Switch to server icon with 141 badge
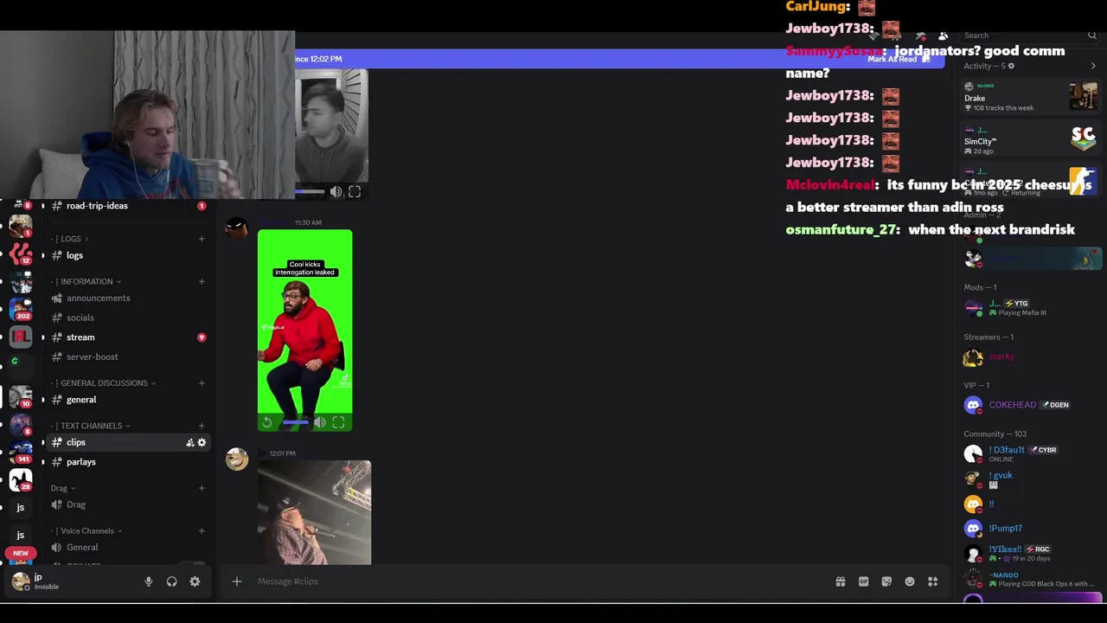The height and width of the screenshot is (623, 1107). click(21, 452)
